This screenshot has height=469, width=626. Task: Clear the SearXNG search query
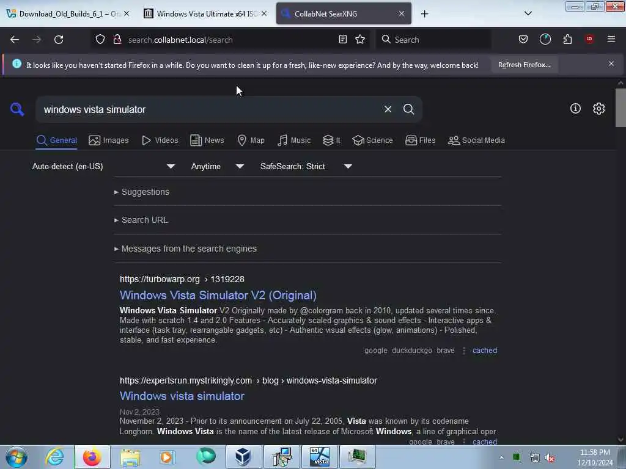tap(388, 109)
